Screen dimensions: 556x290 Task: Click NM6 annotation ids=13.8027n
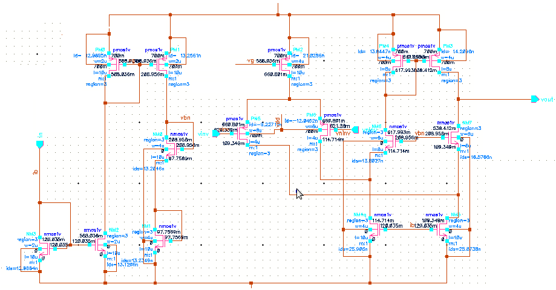(x=367, y=161)
